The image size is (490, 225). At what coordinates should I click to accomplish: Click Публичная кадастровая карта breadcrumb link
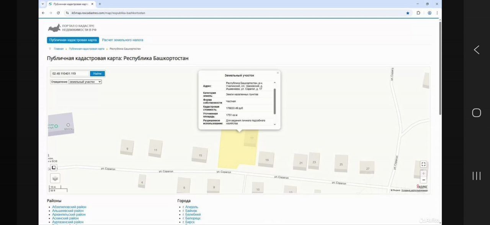point(87,49)
